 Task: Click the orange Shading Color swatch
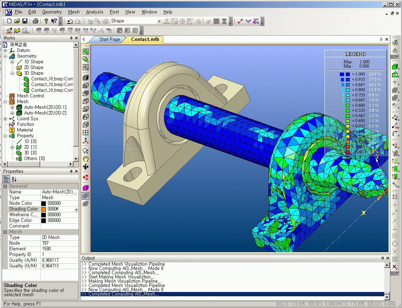coord(44,209)
